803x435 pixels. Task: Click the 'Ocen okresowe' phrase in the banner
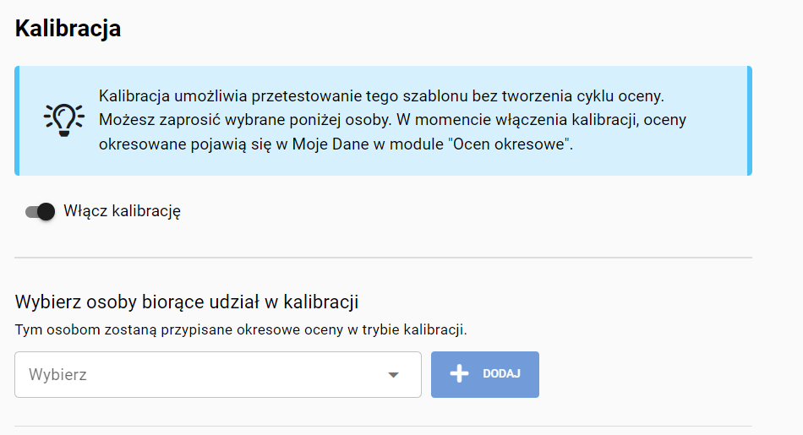coord(511,144)
